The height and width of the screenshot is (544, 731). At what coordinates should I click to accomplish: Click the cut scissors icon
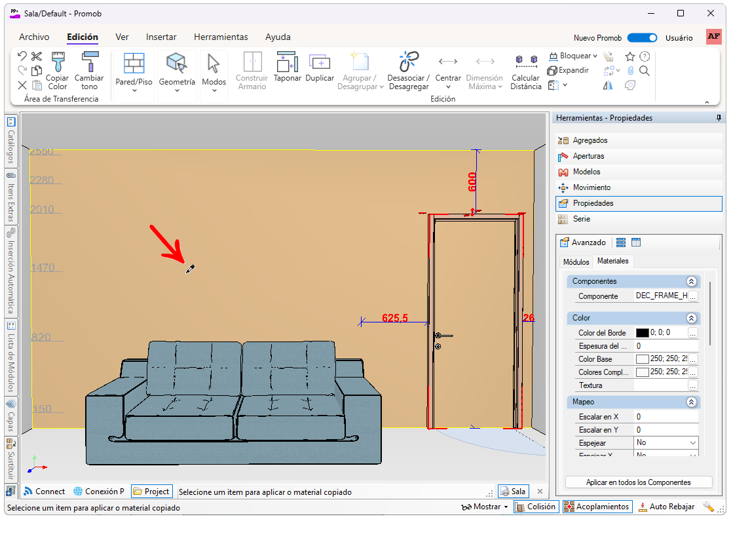coord(37,56)
